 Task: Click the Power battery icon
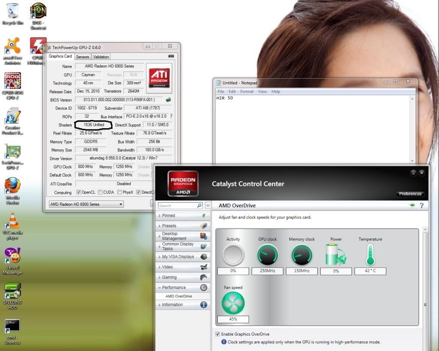tap(336, 255)
